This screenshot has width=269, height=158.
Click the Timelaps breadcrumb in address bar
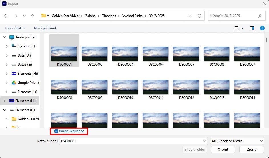pos(109,16)
